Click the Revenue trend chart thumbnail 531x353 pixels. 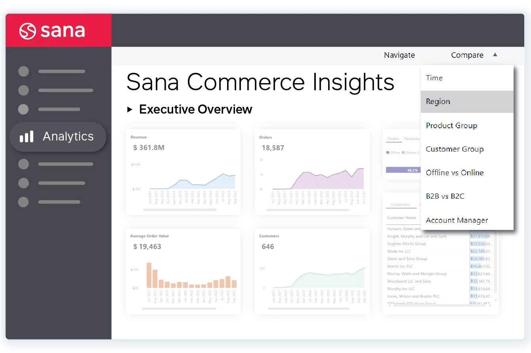tap(183, 171)
